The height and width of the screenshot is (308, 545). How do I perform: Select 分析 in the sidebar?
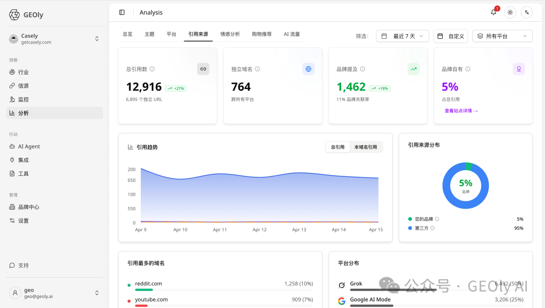tap(54, 113)
